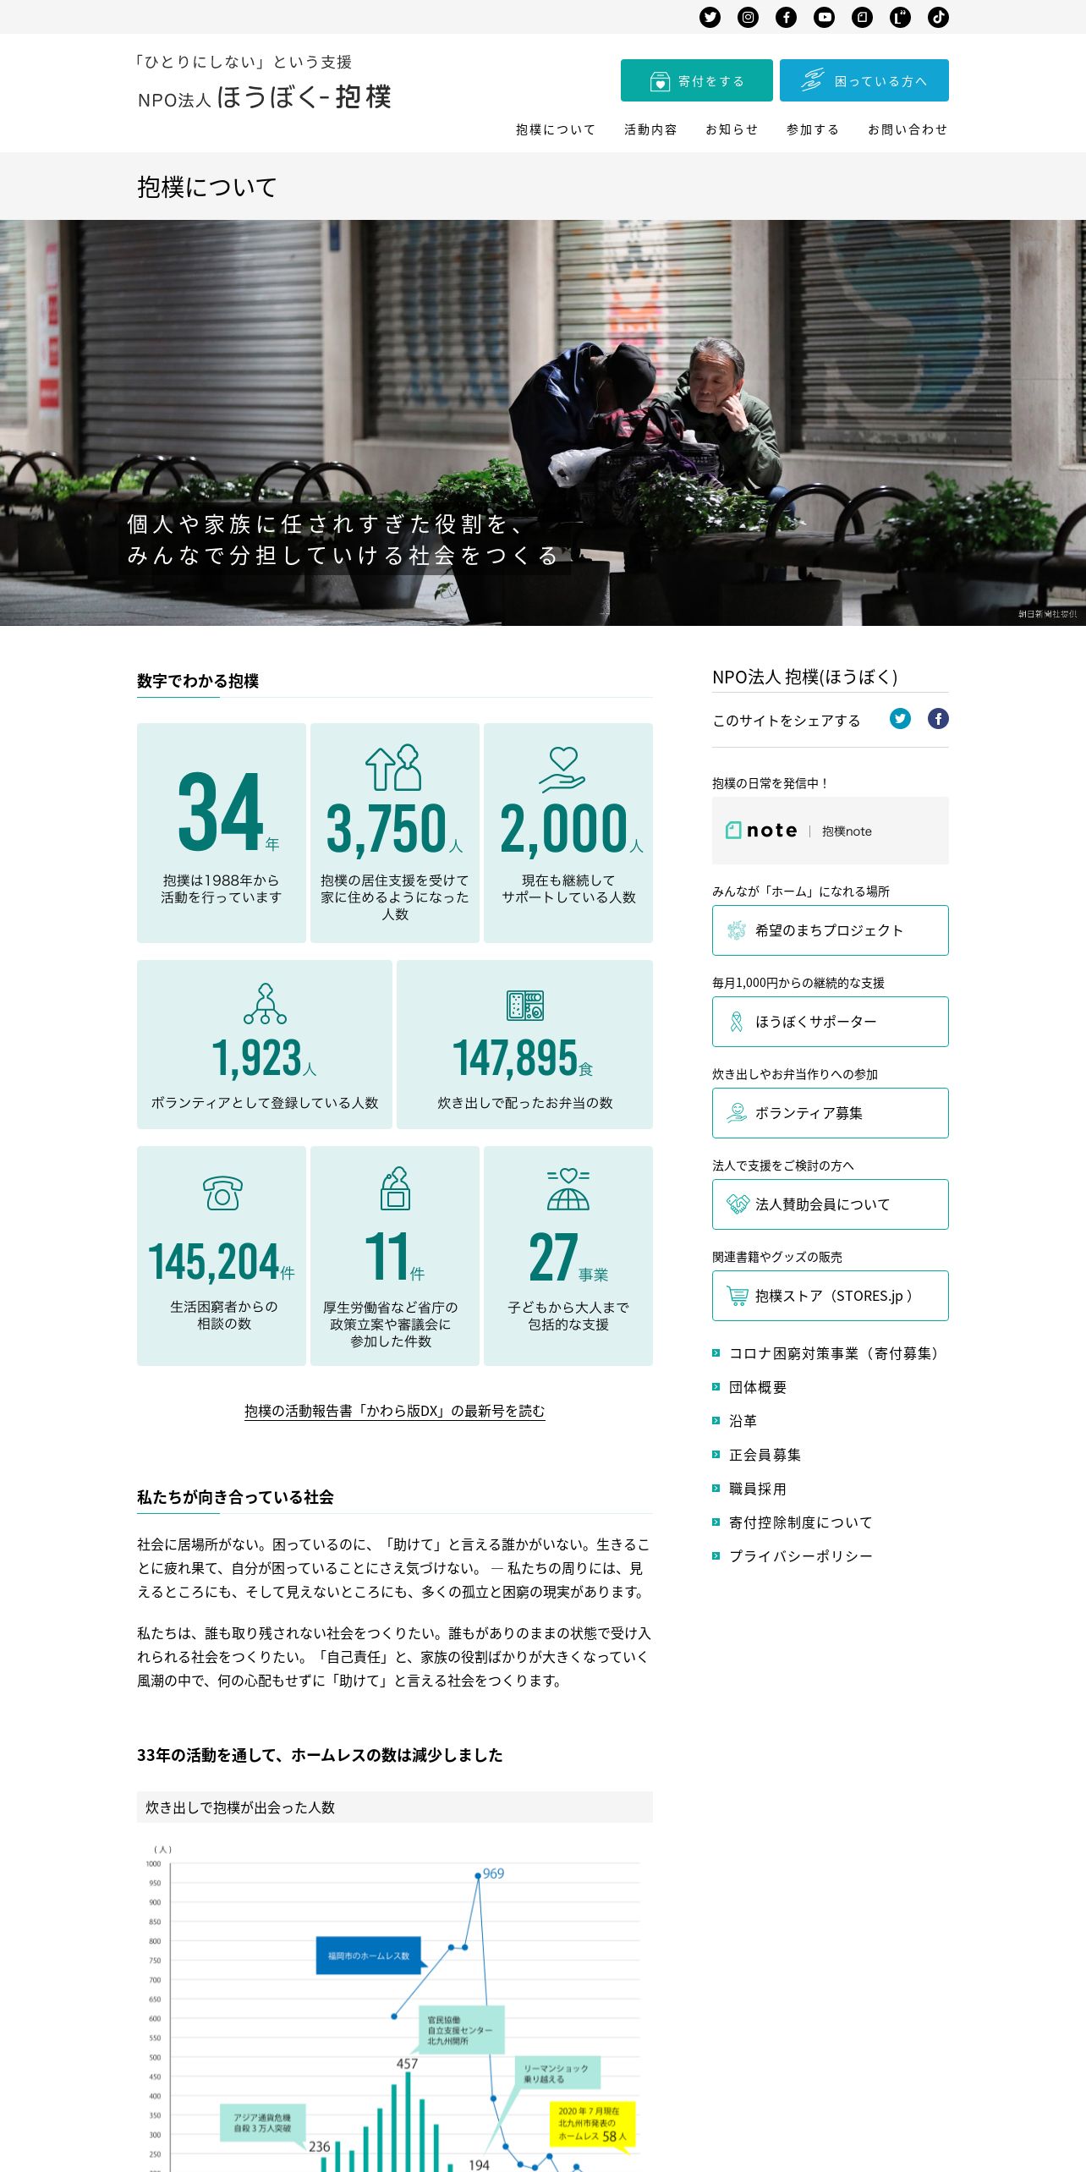Share the site via the sidebar Twitter icon

pyautogui.click(x=900, y=719)
